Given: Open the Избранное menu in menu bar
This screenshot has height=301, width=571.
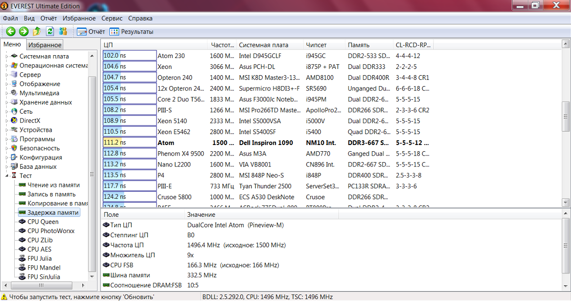Looking at the screenshot, I should click(x=79, y=18).
